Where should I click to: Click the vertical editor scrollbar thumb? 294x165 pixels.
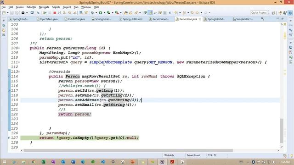click(x=282, y=130)
